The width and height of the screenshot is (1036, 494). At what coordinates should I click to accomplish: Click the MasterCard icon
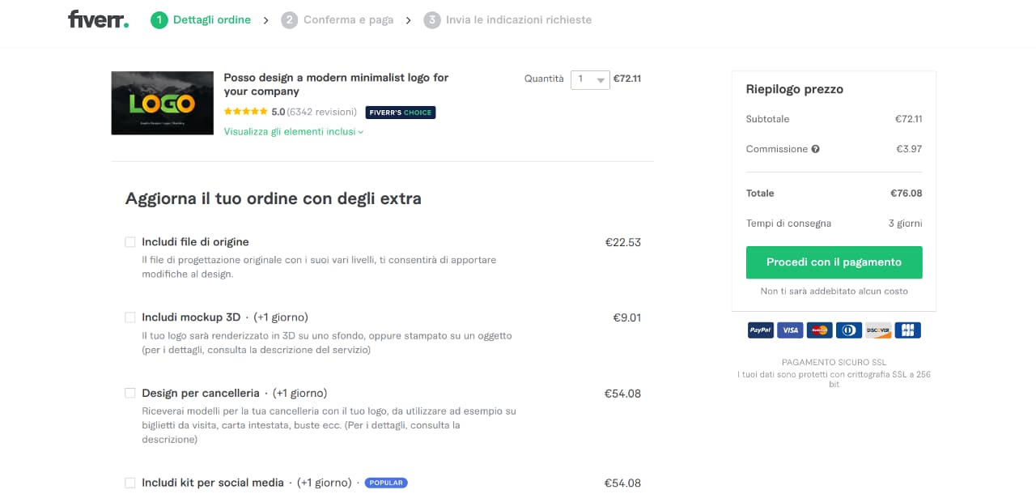click(819, 330)
